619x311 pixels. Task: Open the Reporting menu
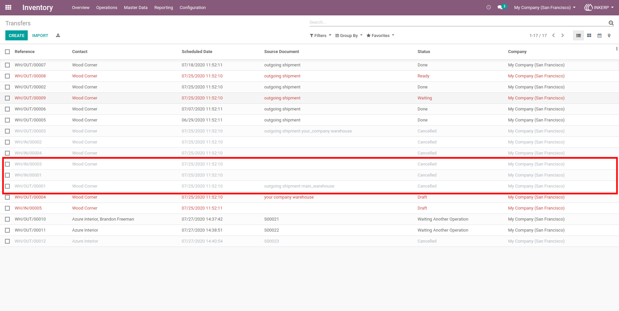pyautogui.click(x=164, y=7)
